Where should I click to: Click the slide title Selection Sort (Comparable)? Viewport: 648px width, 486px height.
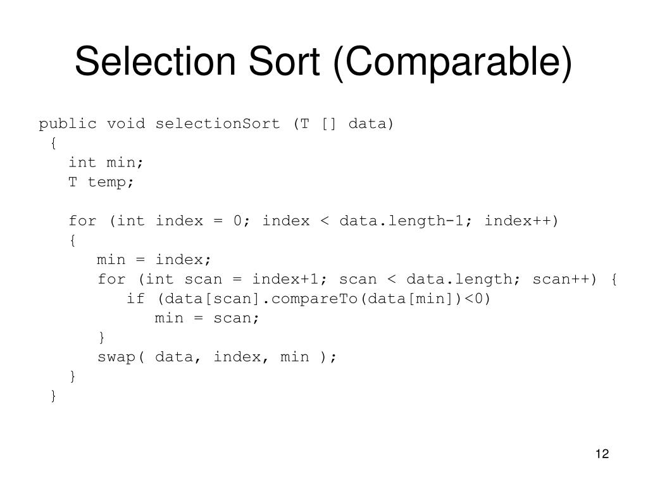click(323, 62)
